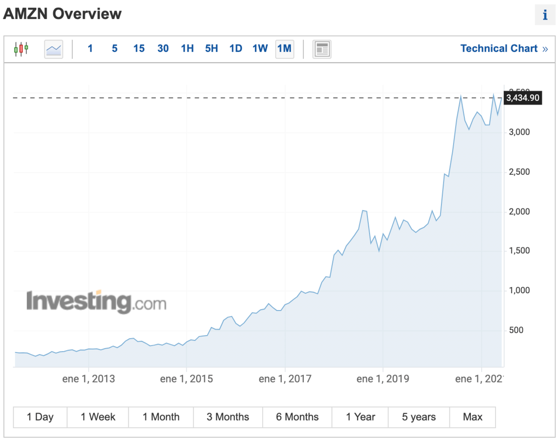Screen dimensions: 560x442
Task: Switch to the 1D interval
Action: (236, 48)
